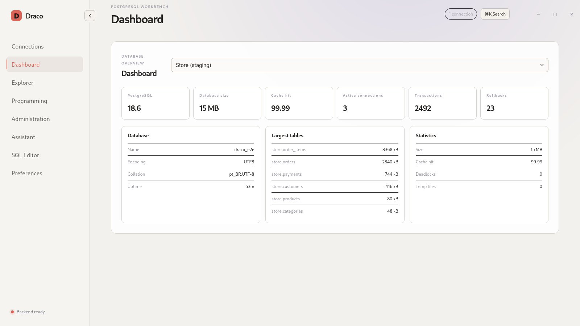This screenshot has width=580, height=326.
Task: Open the Store (staging) database dropdown
Action: [x=360, y=65]
